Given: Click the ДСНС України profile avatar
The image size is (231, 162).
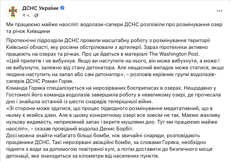Looking at the screenshot, I should tap(13, 12).
